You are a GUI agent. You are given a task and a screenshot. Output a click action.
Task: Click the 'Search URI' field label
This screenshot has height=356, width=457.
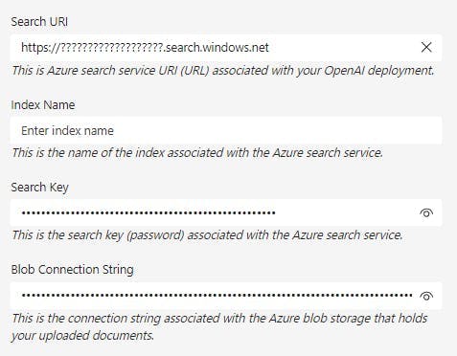tap(39, 22)
